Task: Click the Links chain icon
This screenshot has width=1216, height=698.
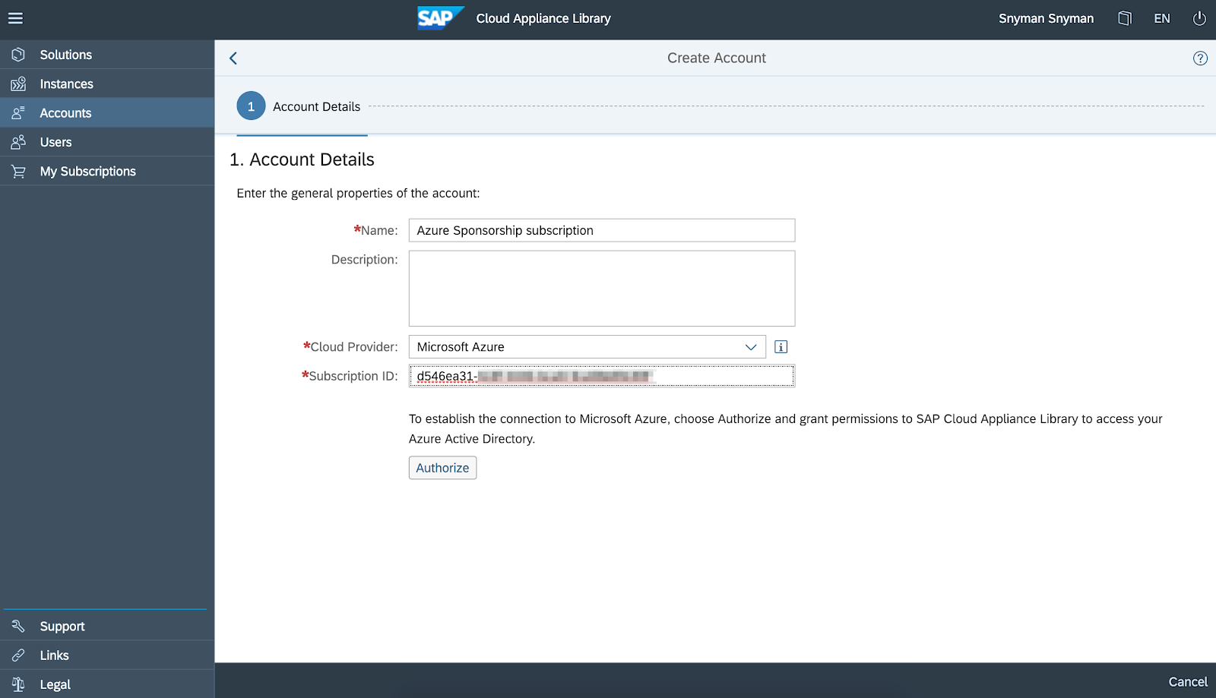Action: [18, 655]
